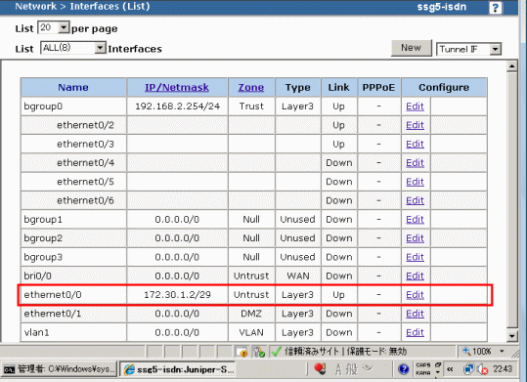The height and width of the screenshot is (382, 527).
Task: Edit the ethernet0/0 interface
Action: point(415,295)
